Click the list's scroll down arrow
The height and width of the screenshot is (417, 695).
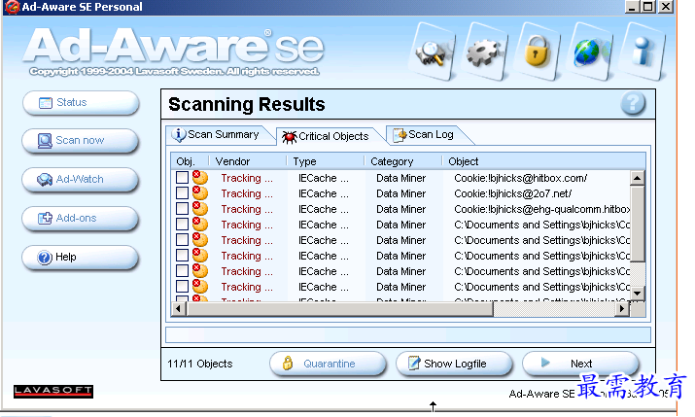tap(638, 293)
